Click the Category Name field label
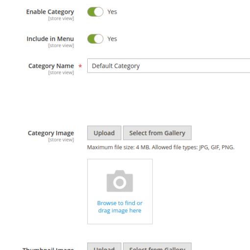 [51, 66]
